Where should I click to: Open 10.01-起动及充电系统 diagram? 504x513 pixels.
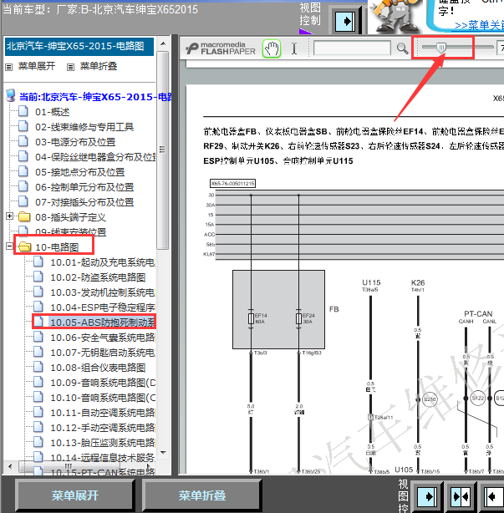(103, 262)
